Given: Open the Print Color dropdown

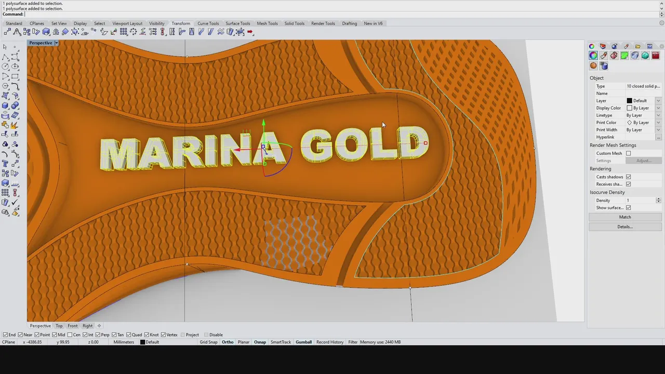Looking at the screenshot, I should tap(658, 123).
